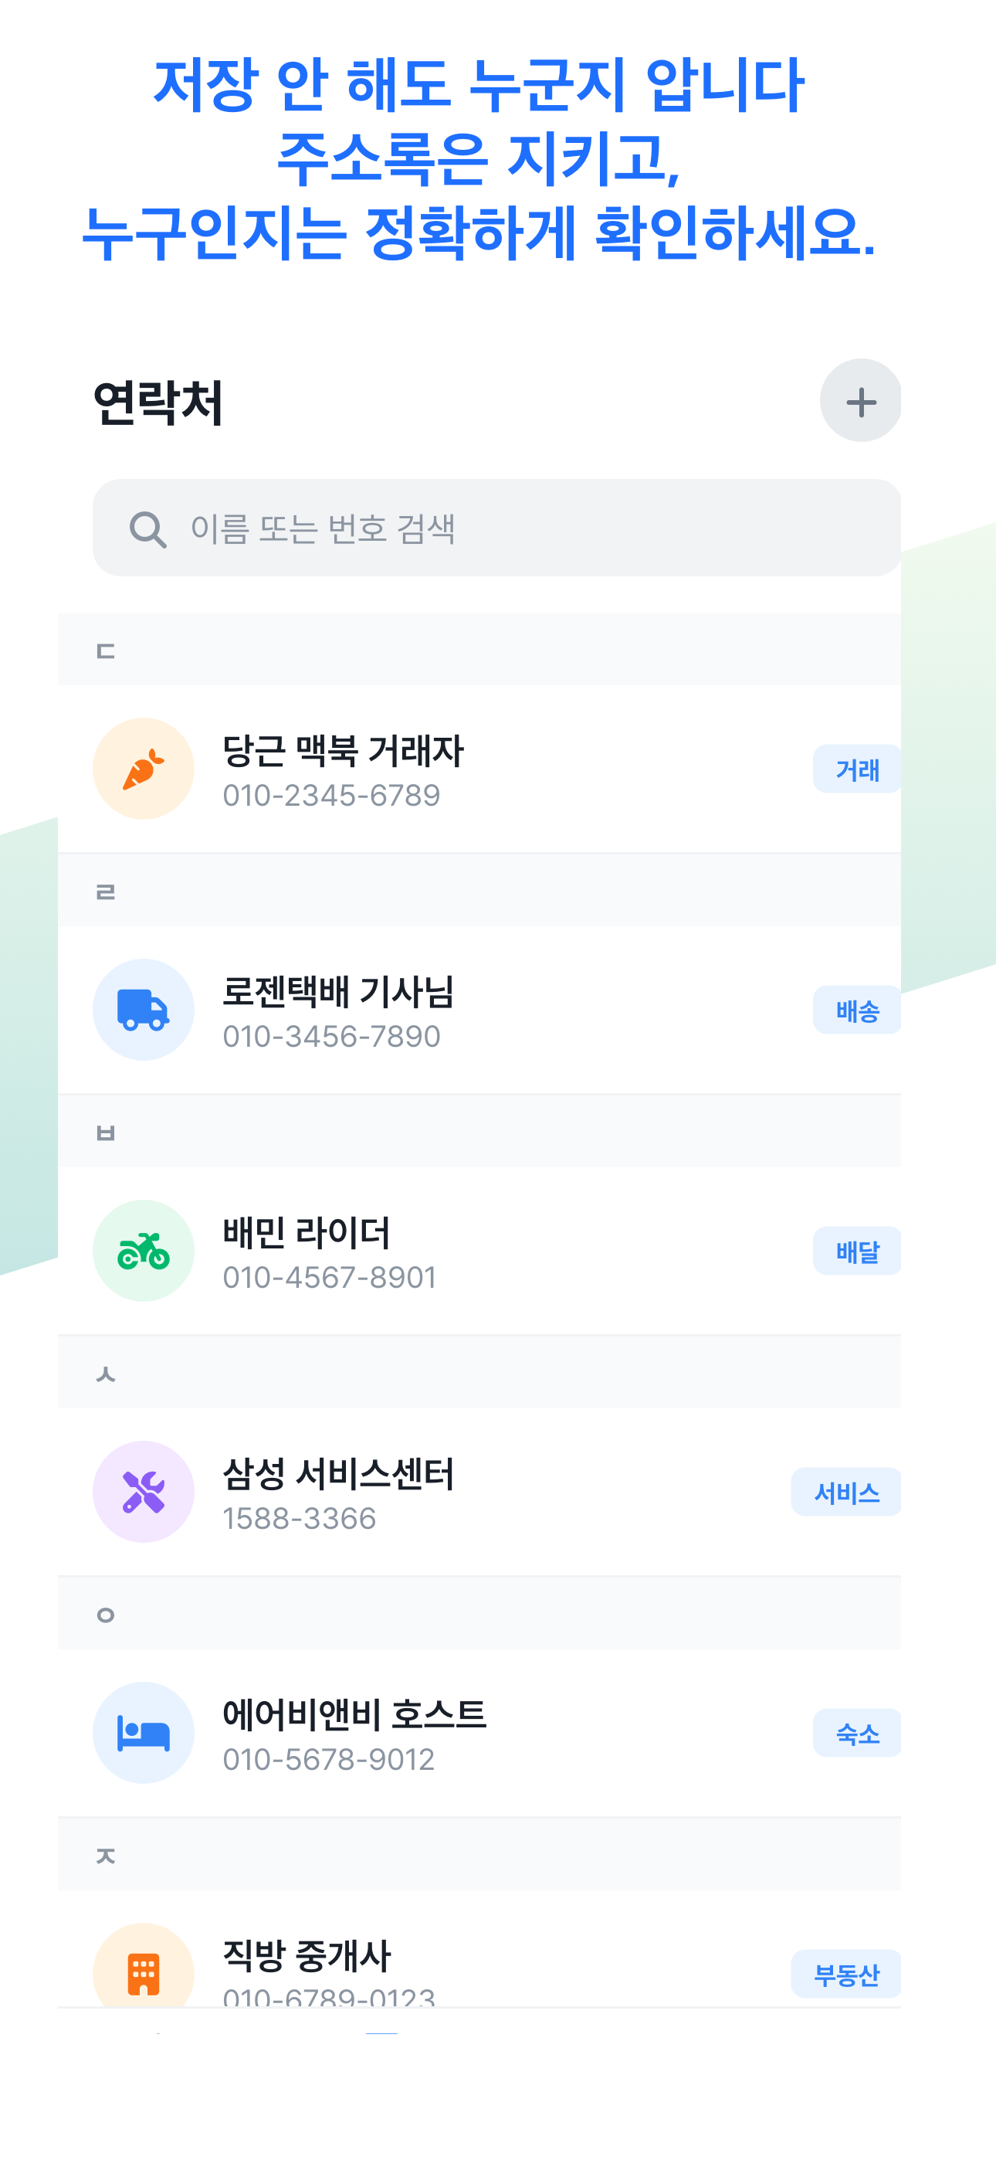Select the 숙소 tag badge
The width and height of the screenshot is (996, 2160).
pyautogui.click(x=857, y=1734)
